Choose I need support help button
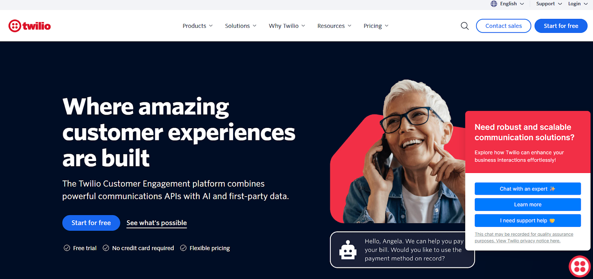 528,221
